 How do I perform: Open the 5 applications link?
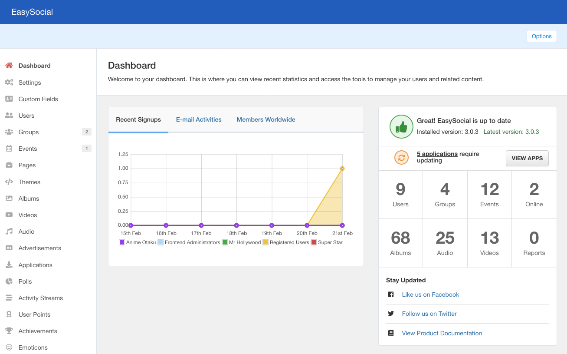click(x=437, y=154)
